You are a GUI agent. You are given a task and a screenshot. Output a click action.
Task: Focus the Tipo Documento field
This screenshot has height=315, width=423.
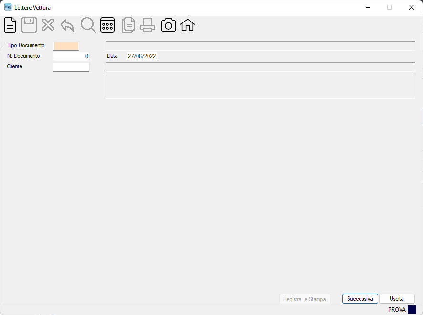click(x=66, y=46)
